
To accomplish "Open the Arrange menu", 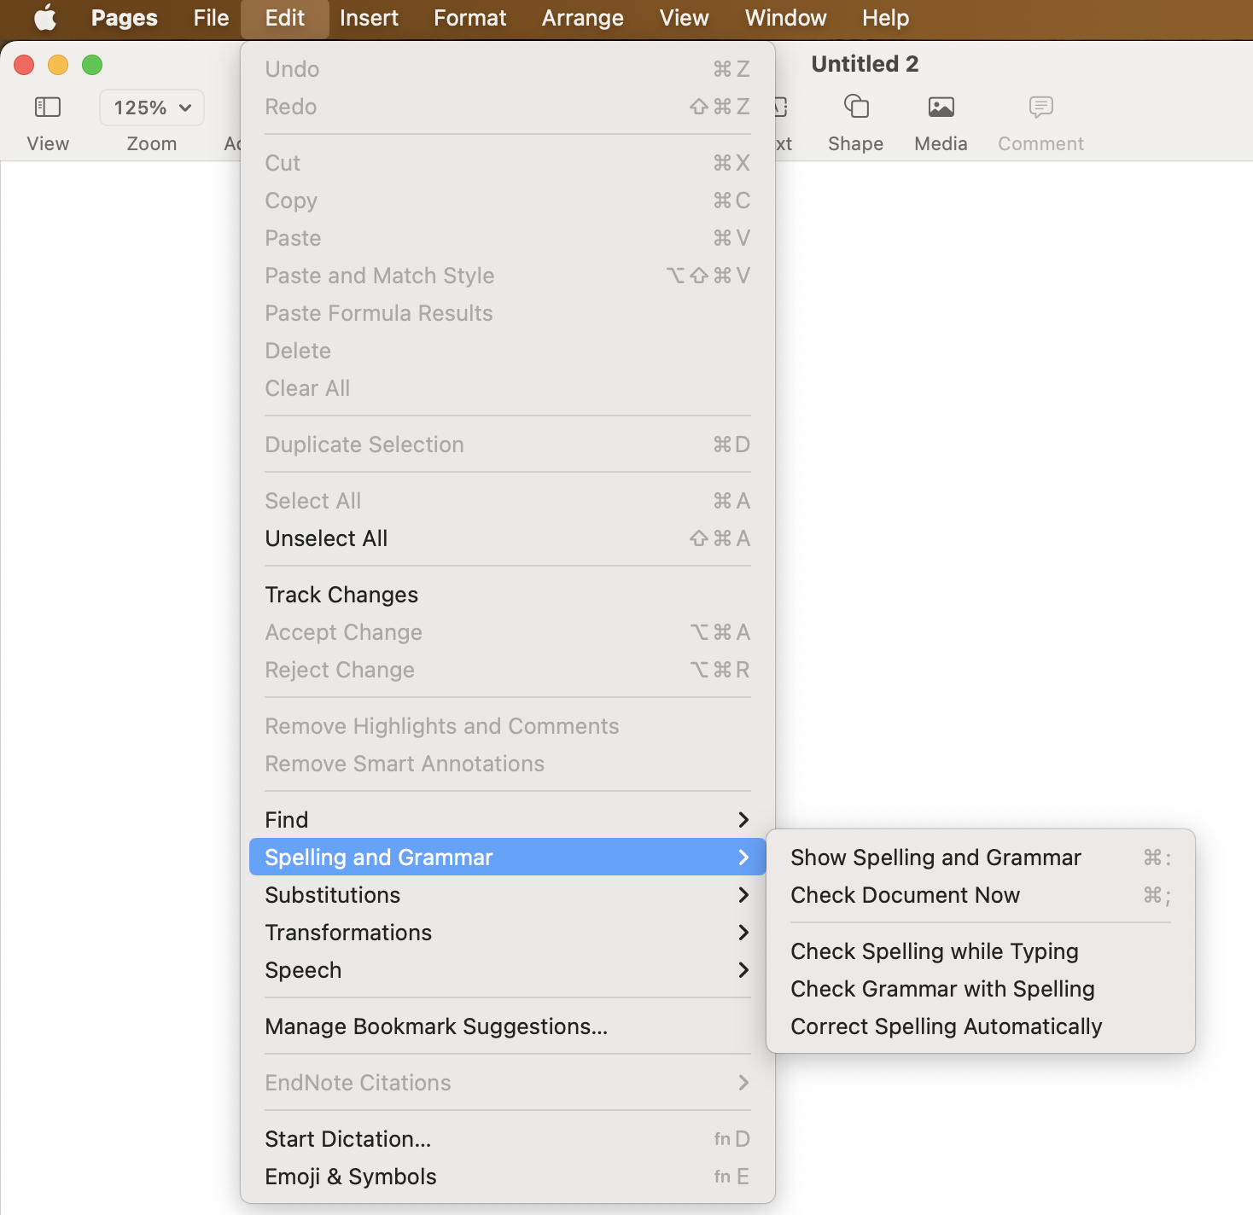I will point(583,18).
